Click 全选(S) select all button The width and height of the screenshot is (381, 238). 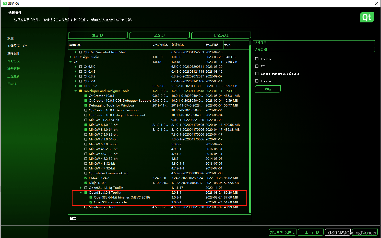(159, 35)
